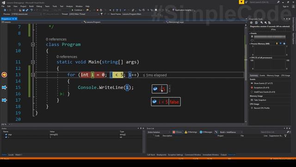The width and height of the screenshot is (296, 167).
Task: Click the blue step marker on line 15
Action: [4, 88]
